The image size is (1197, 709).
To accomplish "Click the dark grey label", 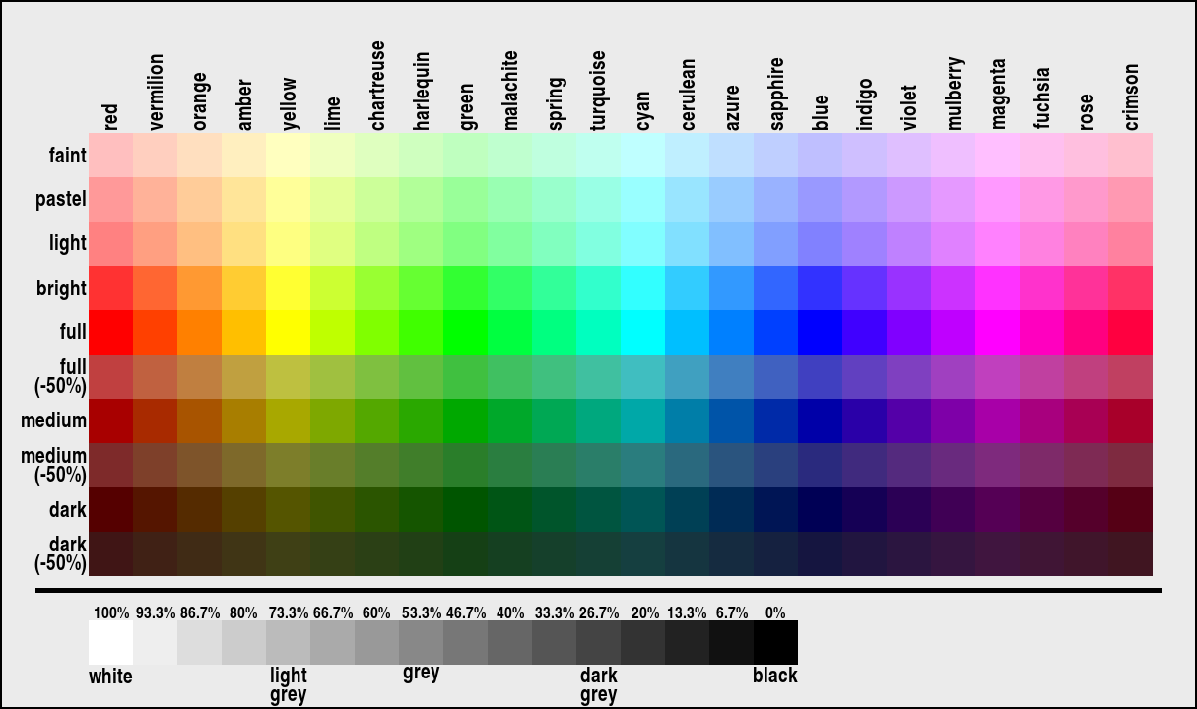I will coord(601,684).
